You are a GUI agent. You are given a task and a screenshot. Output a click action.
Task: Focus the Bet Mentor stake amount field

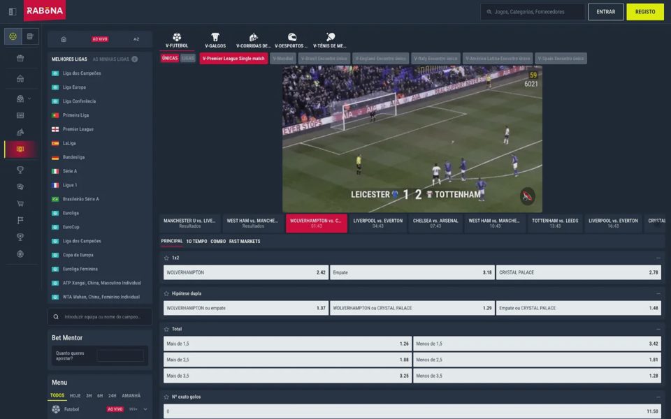click(120, 355)
